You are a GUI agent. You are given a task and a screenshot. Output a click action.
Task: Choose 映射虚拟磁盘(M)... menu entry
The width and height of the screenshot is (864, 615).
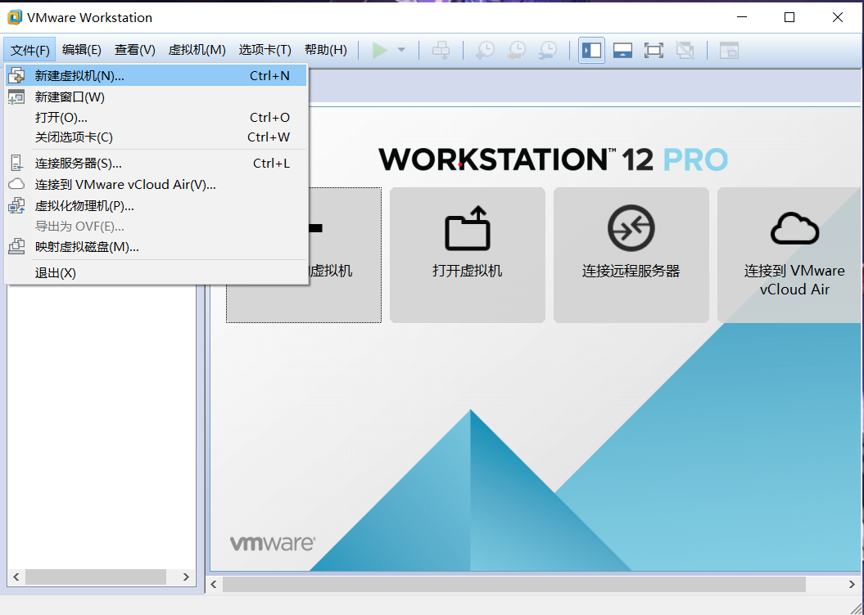156,246
